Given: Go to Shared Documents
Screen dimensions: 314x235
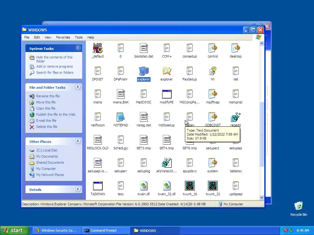Looking at the screenshot, I should pos(50,163).
